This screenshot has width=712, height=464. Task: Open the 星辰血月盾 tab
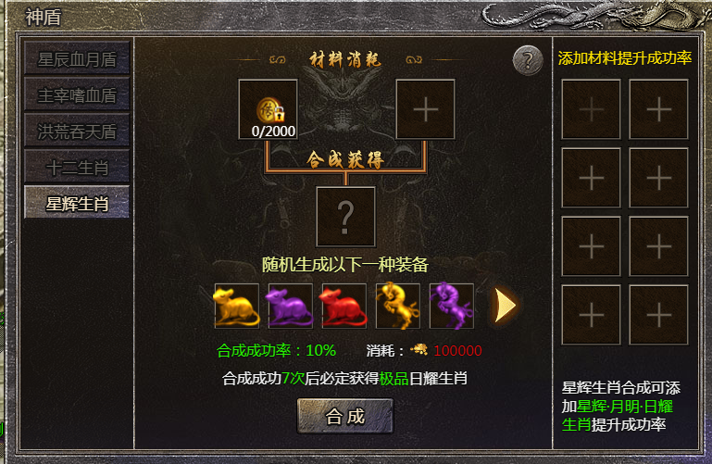pos(77,58)
